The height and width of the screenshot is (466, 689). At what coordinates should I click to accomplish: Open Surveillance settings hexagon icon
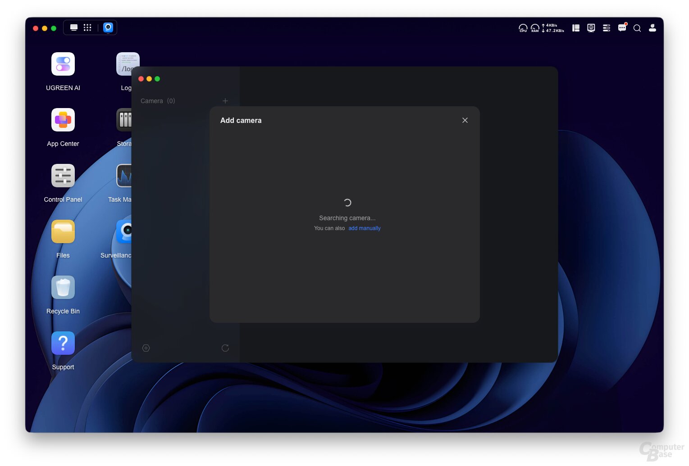click(x=146, y=348)
